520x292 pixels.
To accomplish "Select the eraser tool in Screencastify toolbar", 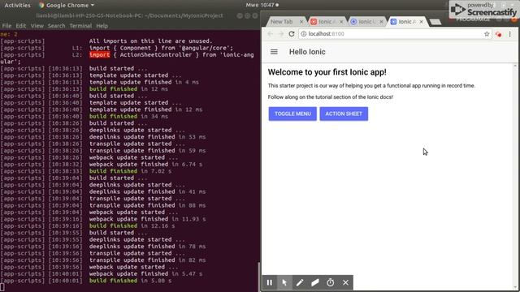I will click(315, 283).
